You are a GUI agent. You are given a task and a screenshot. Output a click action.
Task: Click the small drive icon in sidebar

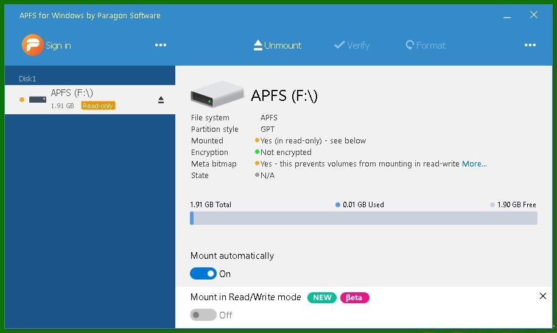38,100
